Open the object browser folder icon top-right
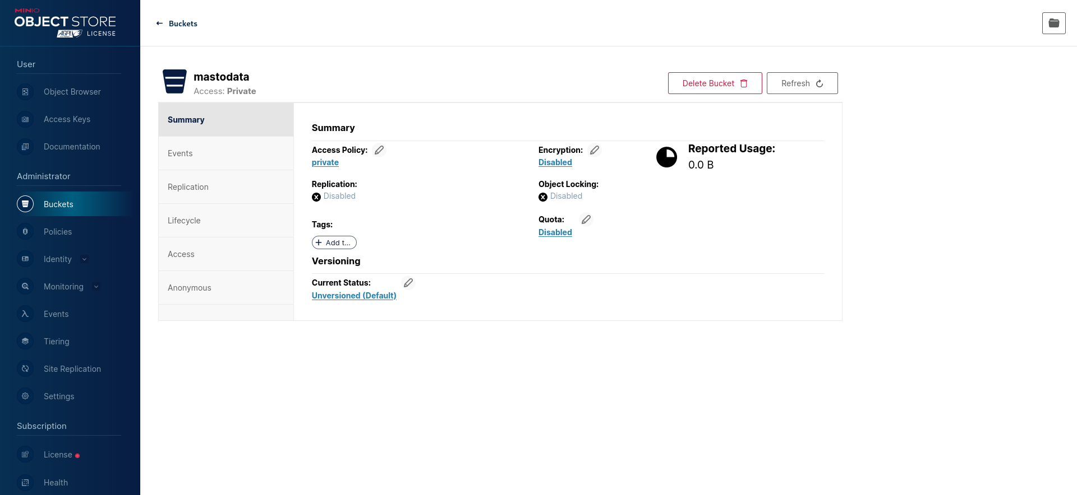 pyautogui.click(x=1054, y=23)
